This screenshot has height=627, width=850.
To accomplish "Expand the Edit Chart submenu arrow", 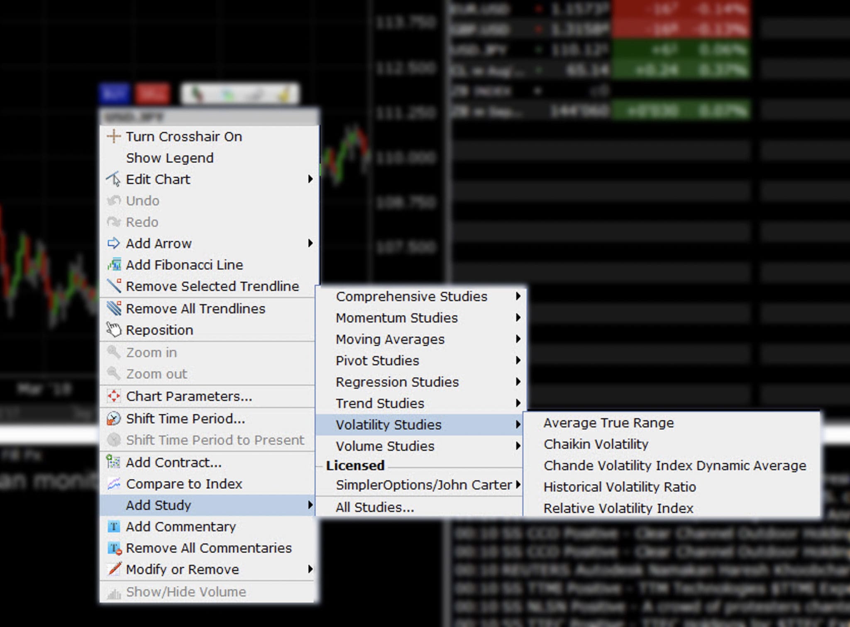I will [x=310, y=179].
